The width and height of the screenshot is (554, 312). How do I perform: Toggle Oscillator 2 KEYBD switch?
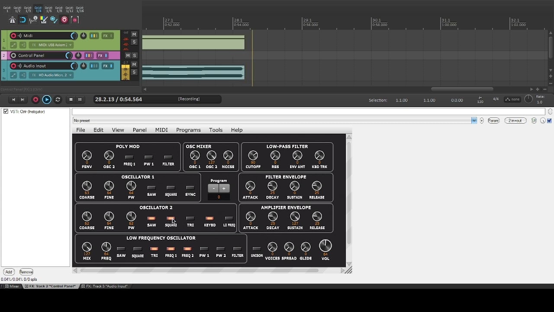(209, 218)
